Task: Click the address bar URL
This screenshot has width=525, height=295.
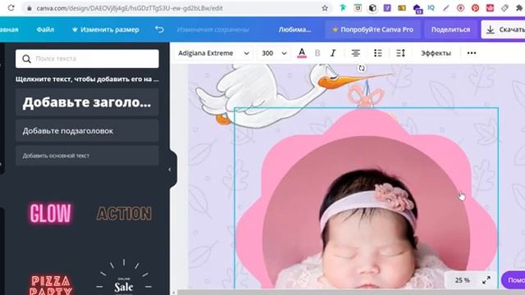Action: point(130,8)
